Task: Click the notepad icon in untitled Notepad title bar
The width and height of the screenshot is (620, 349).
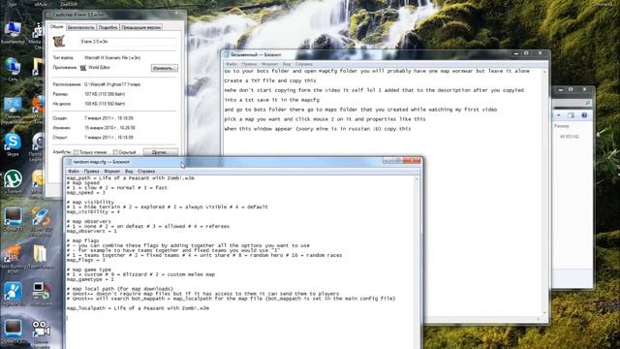Action: click(227, 54)
